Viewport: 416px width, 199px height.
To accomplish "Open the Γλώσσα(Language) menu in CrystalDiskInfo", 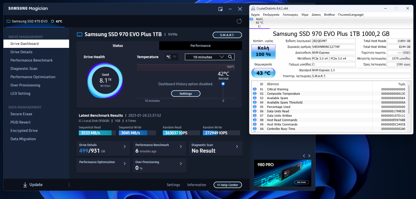I will [351, 15].
